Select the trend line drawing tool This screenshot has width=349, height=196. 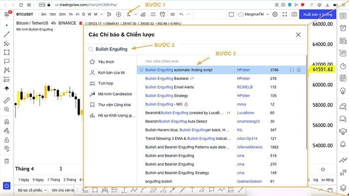pyautogui.click(x=6, y=34)
